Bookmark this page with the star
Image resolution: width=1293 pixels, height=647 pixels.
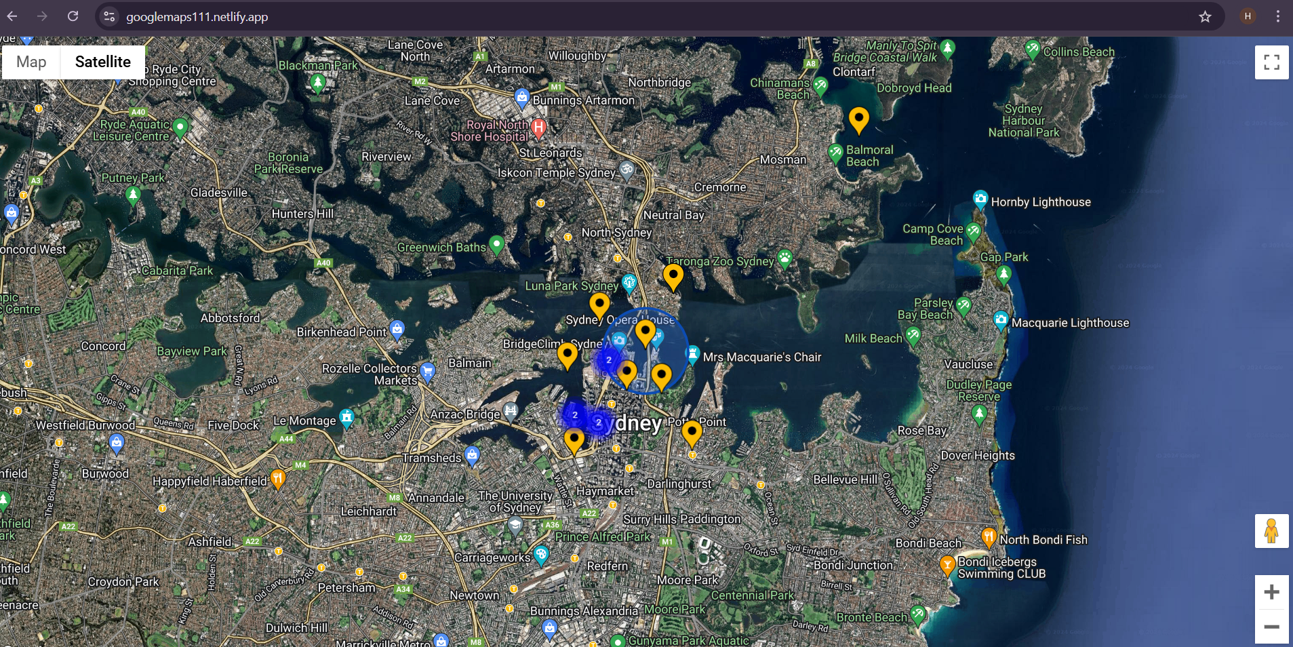coord(1205,16)
